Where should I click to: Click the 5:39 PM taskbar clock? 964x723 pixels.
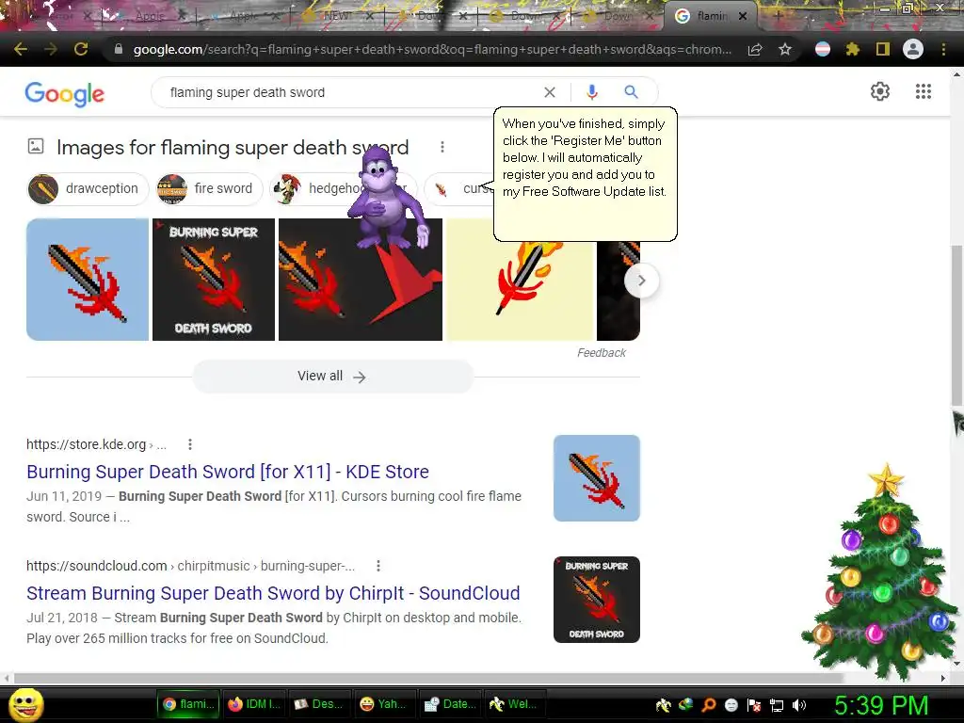(x=881, y=705)
